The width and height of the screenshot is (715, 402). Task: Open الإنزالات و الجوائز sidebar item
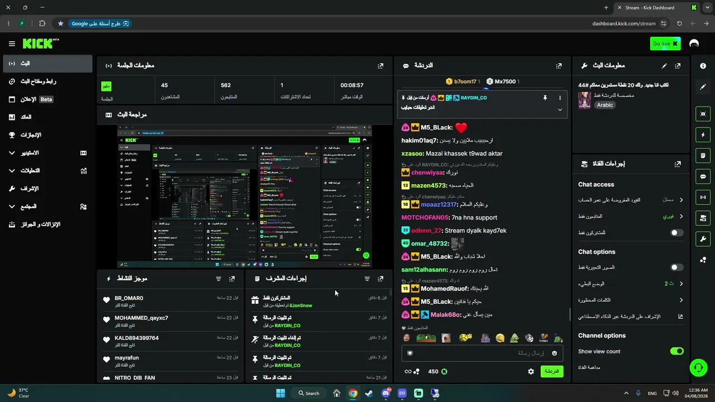tap(47, 224)
